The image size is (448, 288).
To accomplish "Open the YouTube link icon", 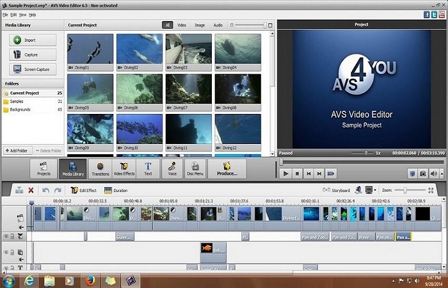I will tap(442, 15).
